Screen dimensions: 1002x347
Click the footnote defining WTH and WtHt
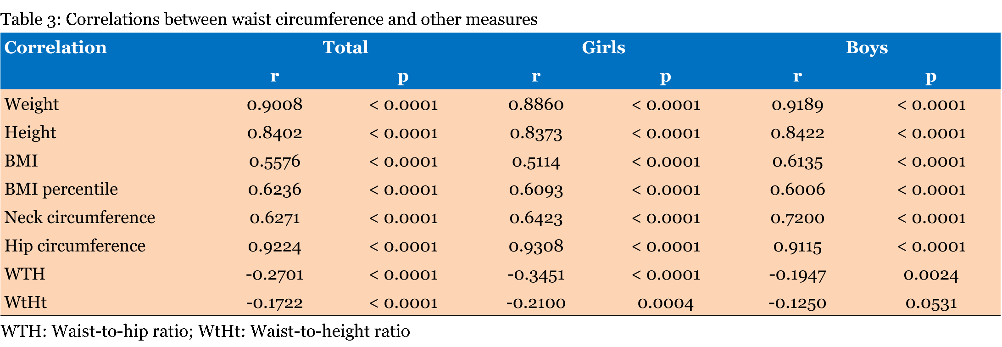pyautogui.click(x=205, y=331)
